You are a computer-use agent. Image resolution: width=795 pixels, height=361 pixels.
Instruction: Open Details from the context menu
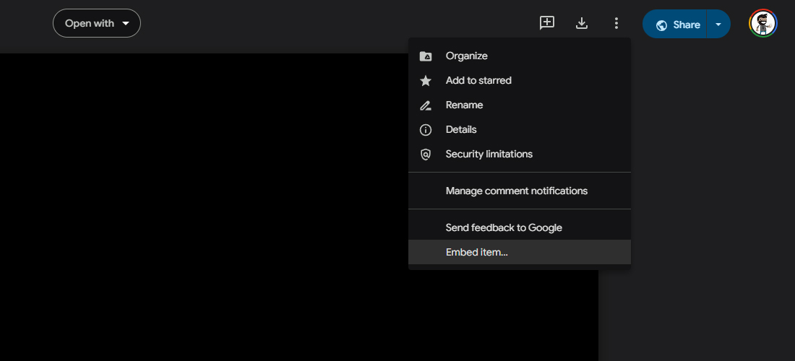[x=461, y=130]
